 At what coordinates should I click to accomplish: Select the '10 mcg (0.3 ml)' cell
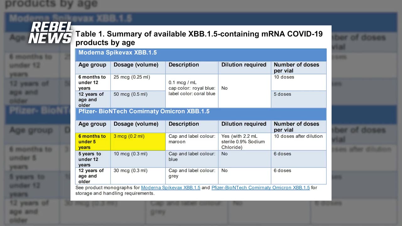(138, 159)
